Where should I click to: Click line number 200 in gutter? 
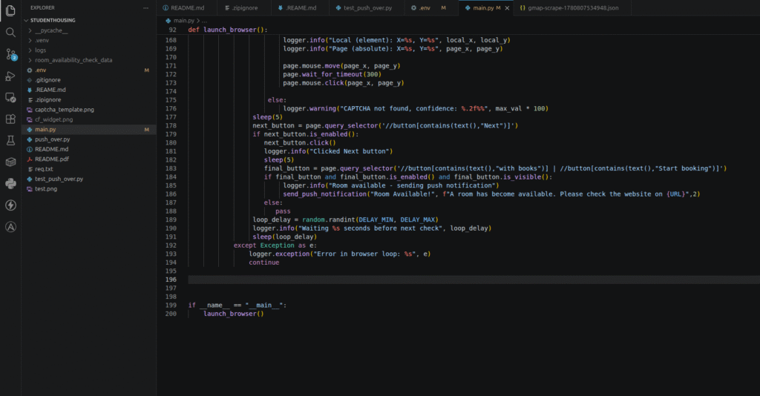tap(171, 314)
